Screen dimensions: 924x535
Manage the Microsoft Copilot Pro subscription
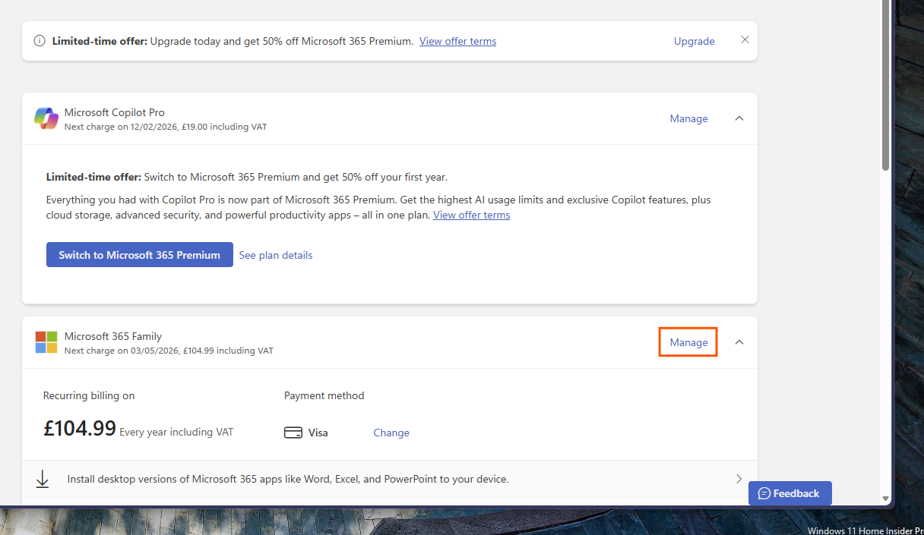pos(688,118)
